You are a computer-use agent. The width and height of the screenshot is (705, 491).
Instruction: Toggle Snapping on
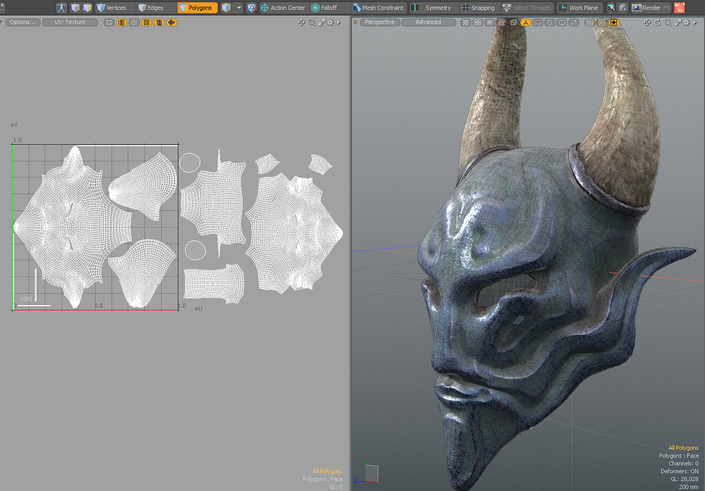click(x=479, y=8)
